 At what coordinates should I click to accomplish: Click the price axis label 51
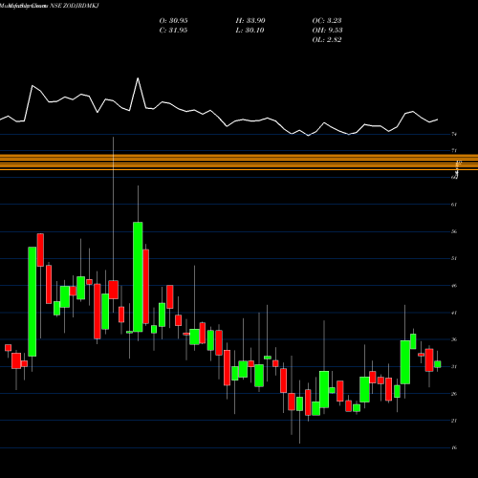tap(454, 258)
